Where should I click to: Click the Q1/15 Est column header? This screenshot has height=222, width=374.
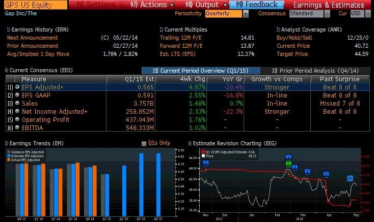(x=131, y=79)
